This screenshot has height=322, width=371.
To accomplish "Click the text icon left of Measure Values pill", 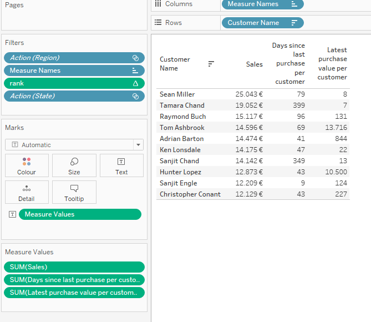I will click(12, 214).
